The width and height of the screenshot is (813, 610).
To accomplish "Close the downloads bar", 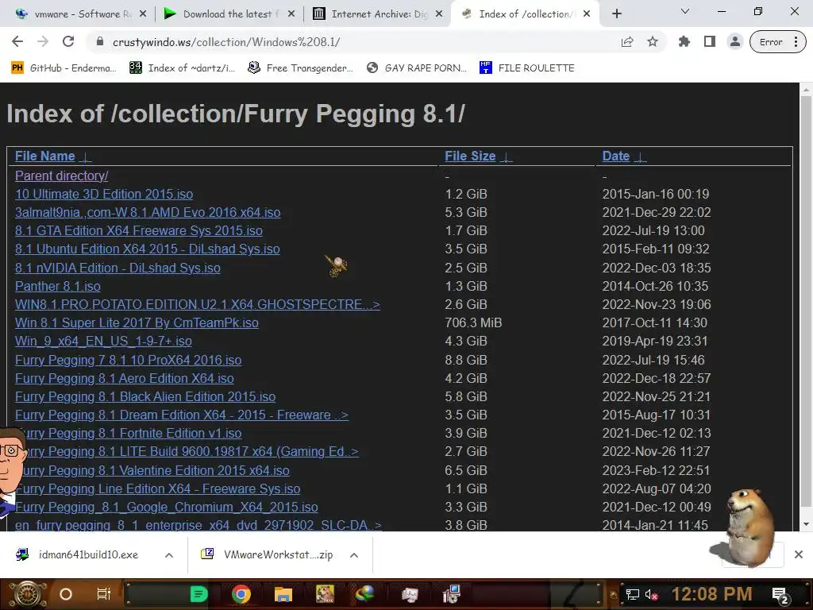I will click(x=799, y=554).
